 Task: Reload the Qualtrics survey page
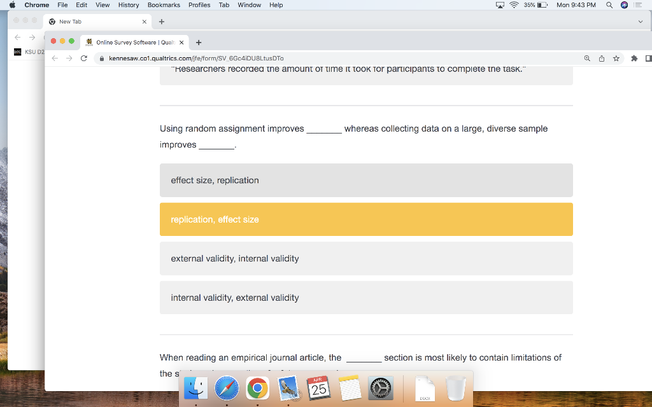point(83,58)
